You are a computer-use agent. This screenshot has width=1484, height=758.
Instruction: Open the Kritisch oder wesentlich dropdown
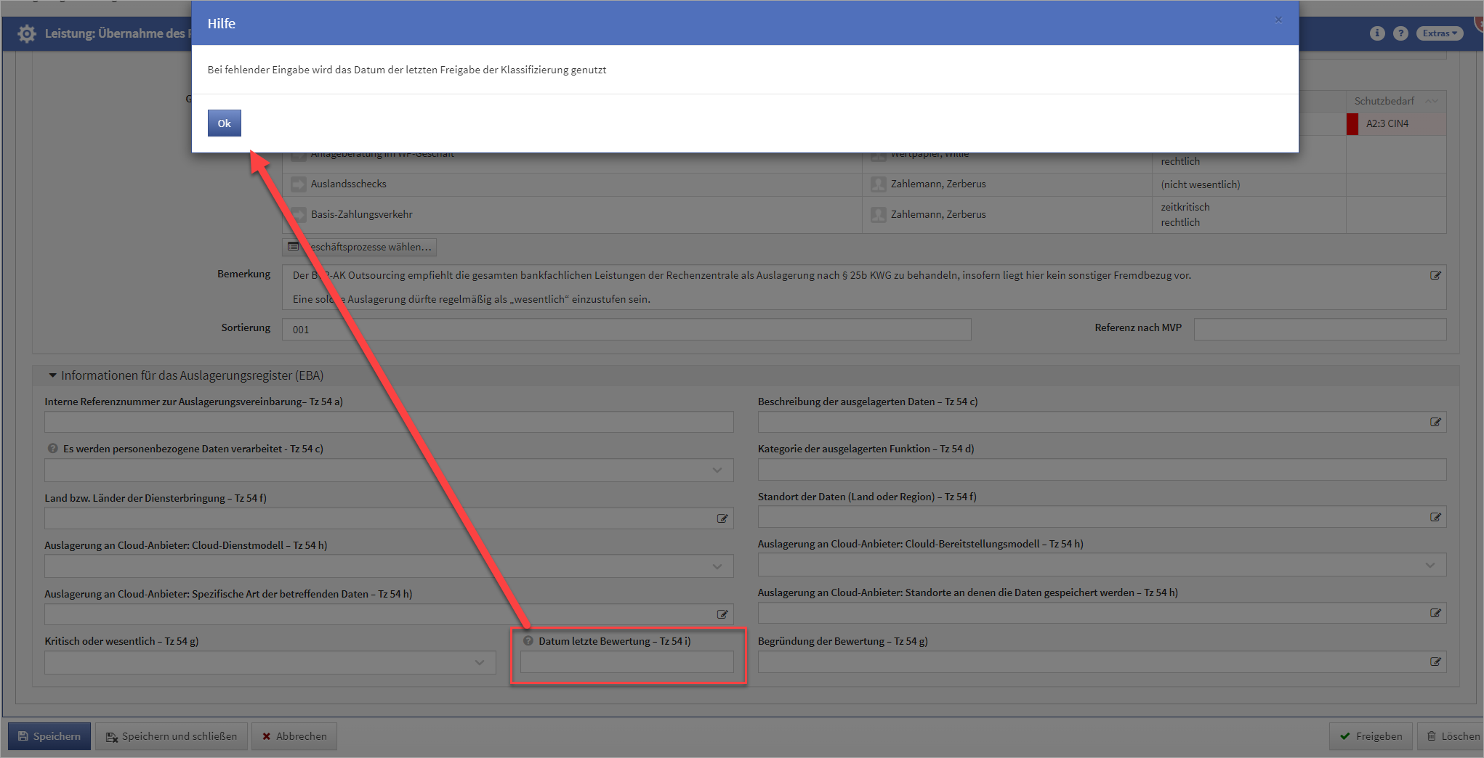click(479, 662)
